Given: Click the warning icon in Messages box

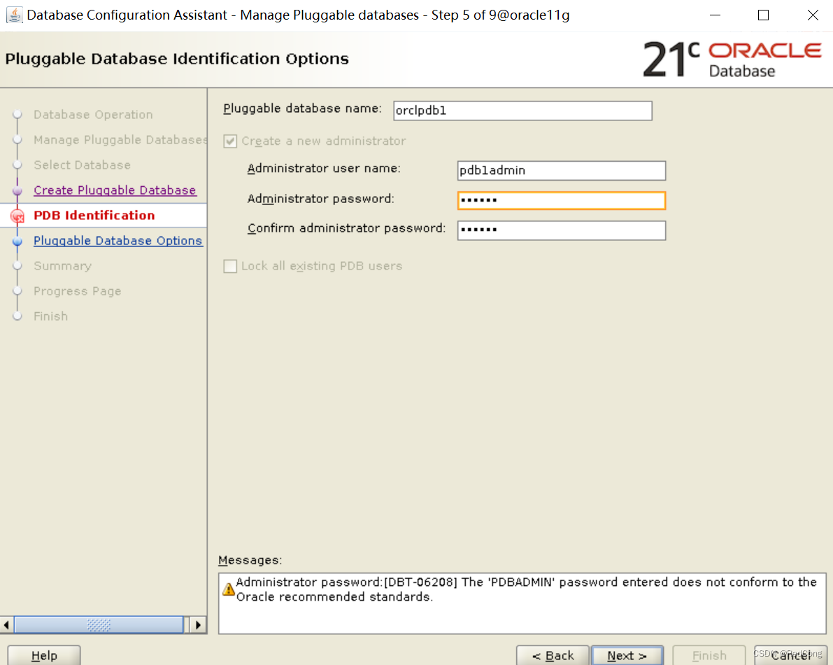Looking at the screenshot, I should pos(229,589).
